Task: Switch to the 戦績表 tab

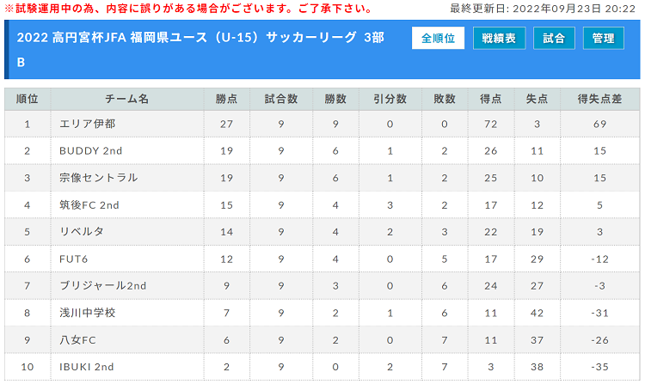Action: tap(499, 38)
